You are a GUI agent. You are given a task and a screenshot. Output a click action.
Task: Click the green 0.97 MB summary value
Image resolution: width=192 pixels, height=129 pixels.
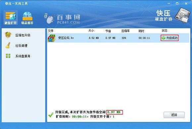pyautogui.click(x=114, y=112)
